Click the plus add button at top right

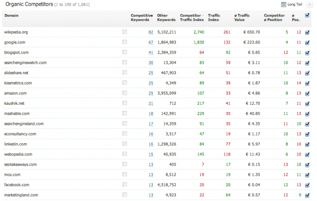tap(309, 5)
